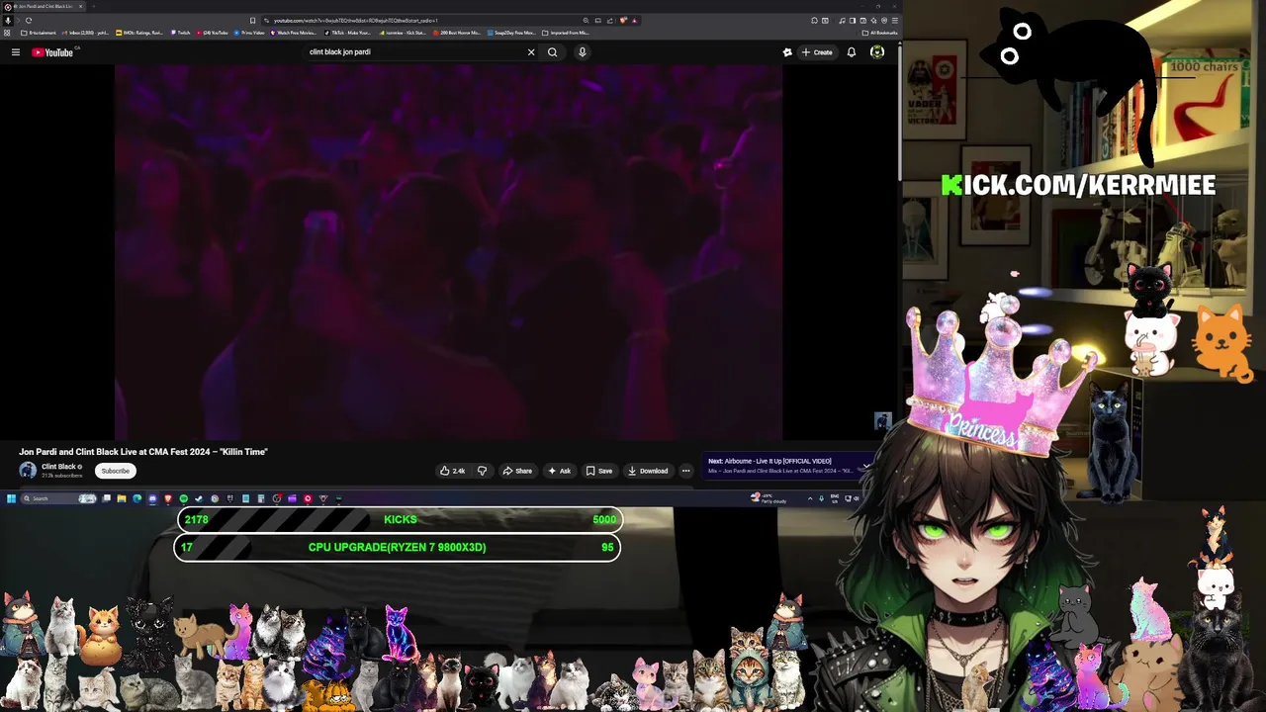Click the YouTube Create button
The width and height of the screenshot is (1266, 712).
tap(817, 52)
